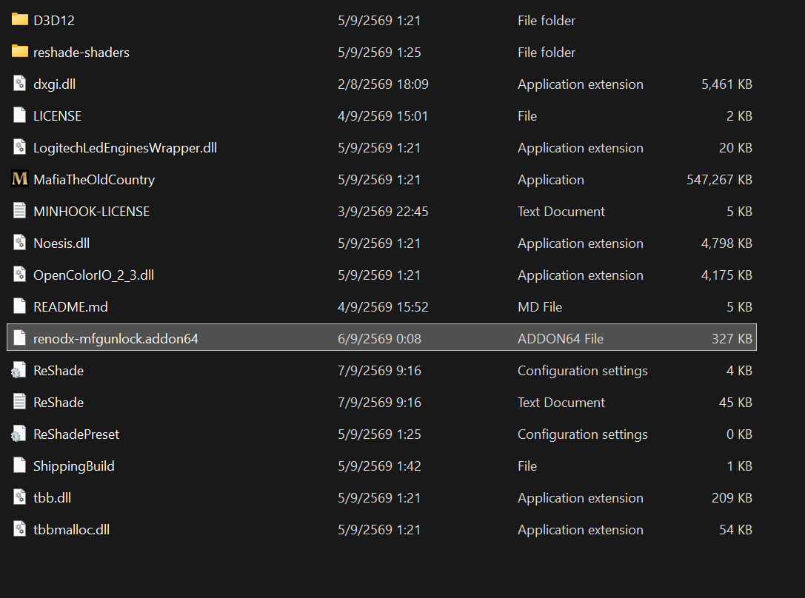The width and height of the screenshot is (805, 598).
Task: Click the 547,267 KB size of MafiaTheOldCountry
Action: pos(719,180)
